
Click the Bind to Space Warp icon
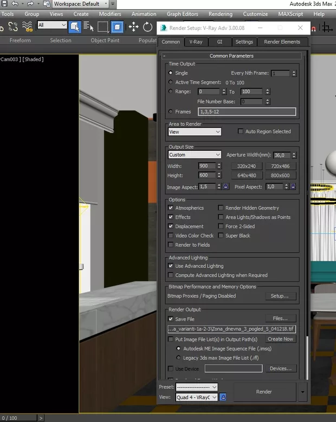[x=27, y=27]
